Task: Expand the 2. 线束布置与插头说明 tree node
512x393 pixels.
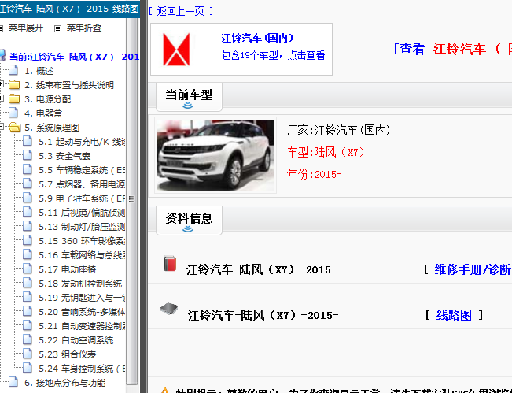Action: coord(2,84)
